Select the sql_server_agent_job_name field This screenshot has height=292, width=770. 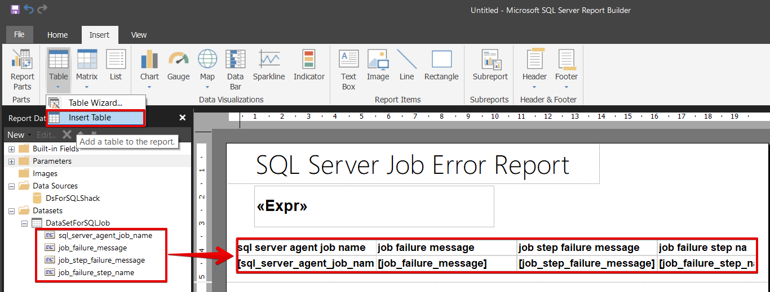tap(98, 235)
